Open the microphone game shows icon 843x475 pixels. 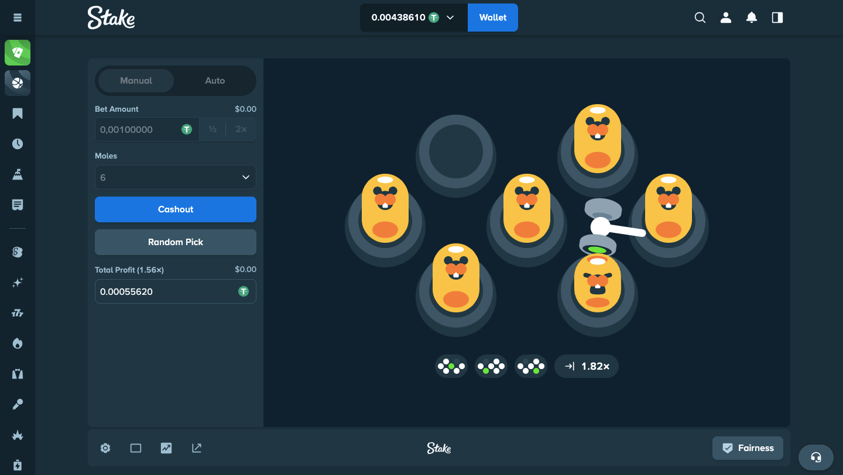pos(18,404)
